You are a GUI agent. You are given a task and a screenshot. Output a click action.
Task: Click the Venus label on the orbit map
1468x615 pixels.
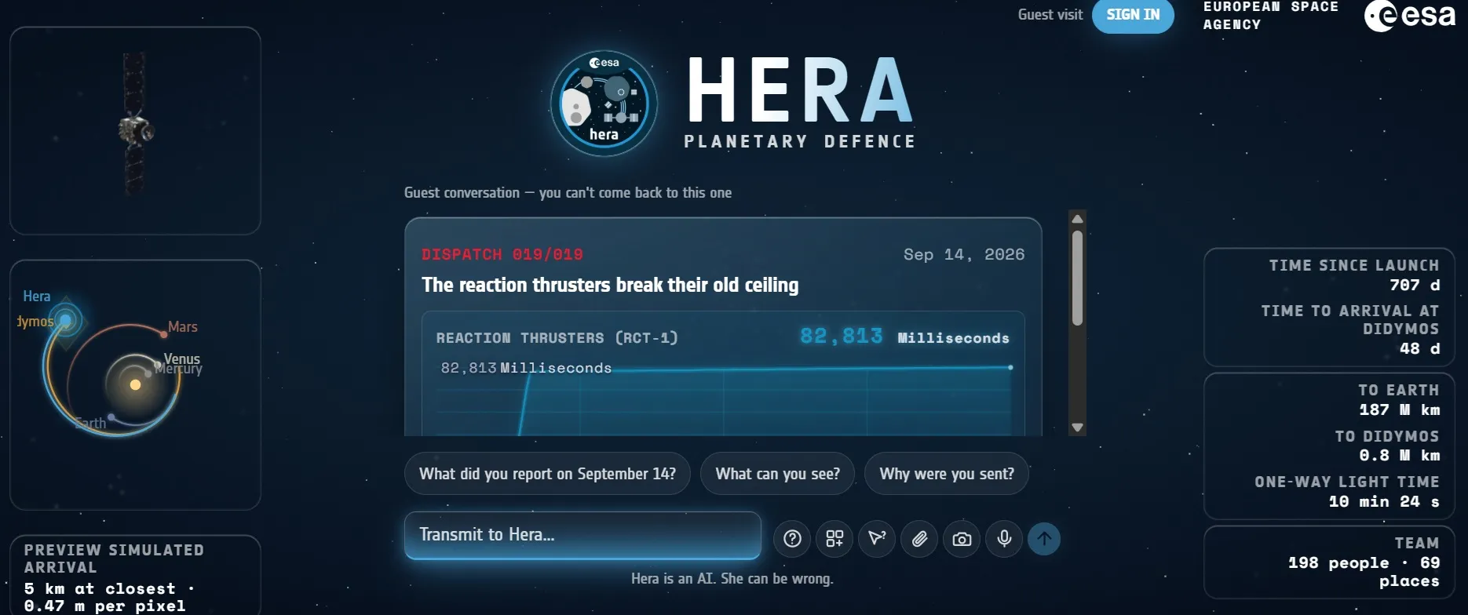point(182,358)
